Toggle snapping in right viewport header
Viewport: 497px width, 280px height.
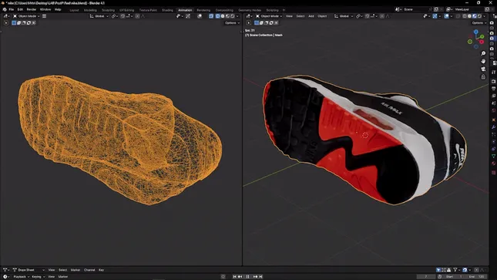pyautogui.click(x=367, y=16)
